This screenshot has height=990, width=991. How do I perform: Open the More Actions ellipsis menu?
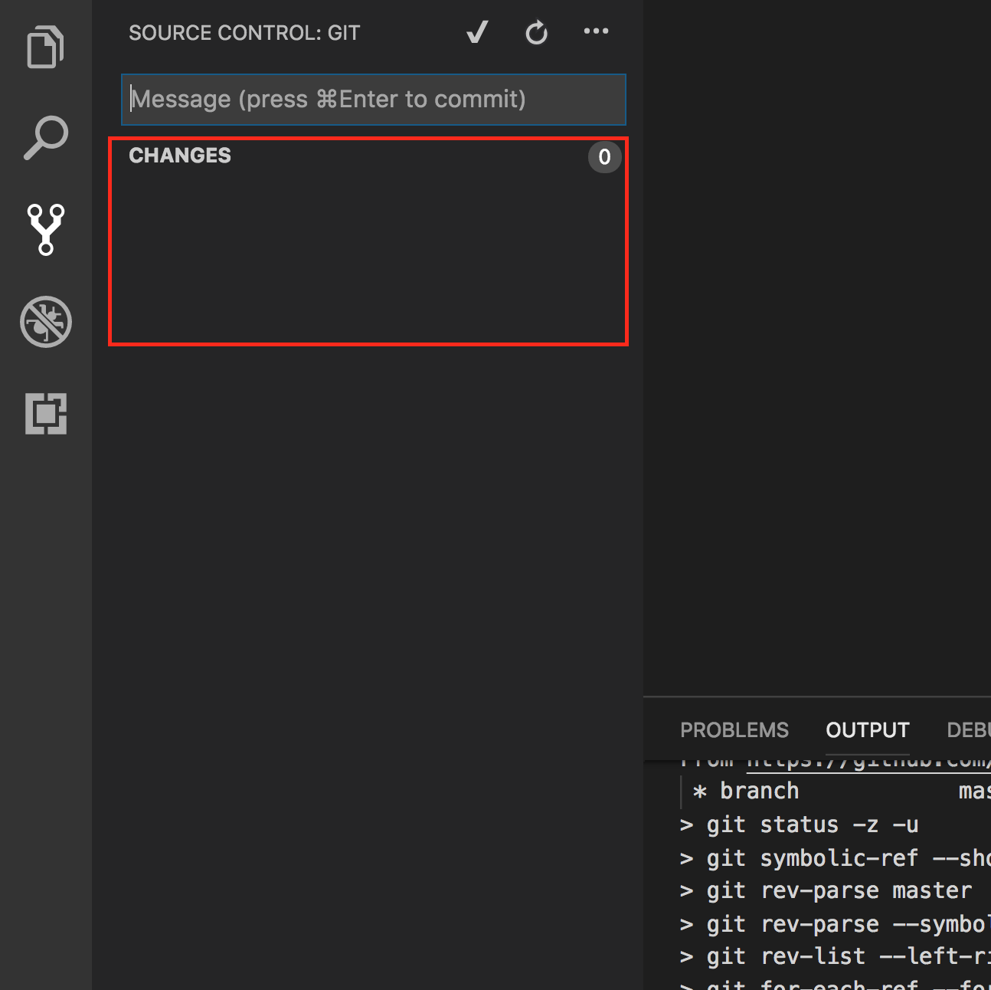click(x=596, y=31)
